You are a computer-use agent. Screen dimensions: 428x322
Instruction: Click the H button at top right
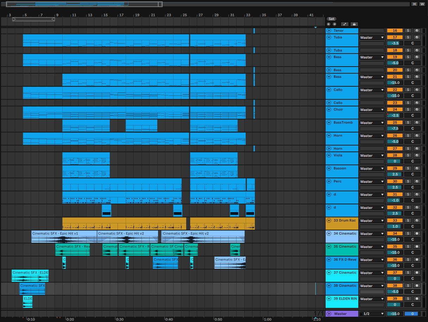[x=414, y=4]
